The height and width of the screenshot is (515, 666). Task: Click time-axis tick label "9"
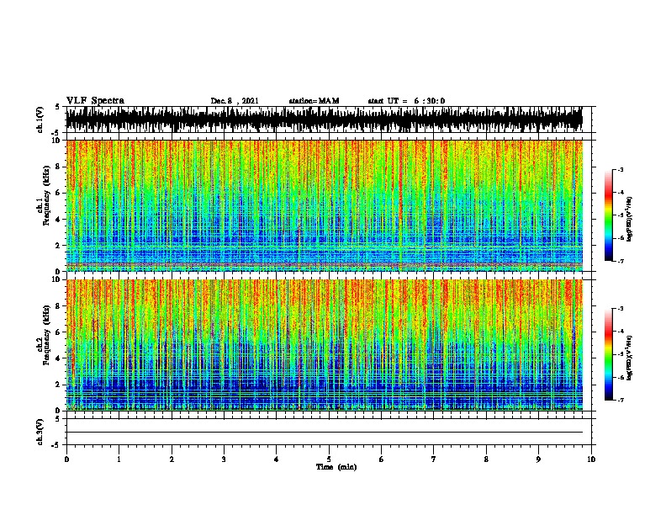[538, 459]
